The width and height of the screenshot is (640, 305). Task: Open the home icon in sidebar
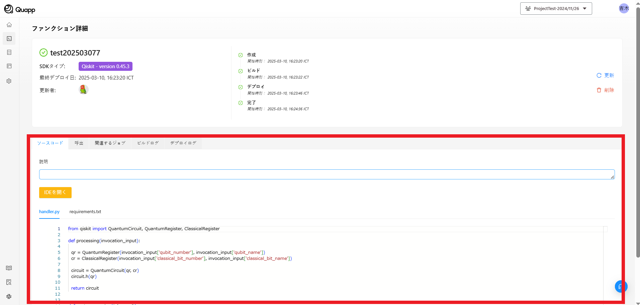point(9,25)
